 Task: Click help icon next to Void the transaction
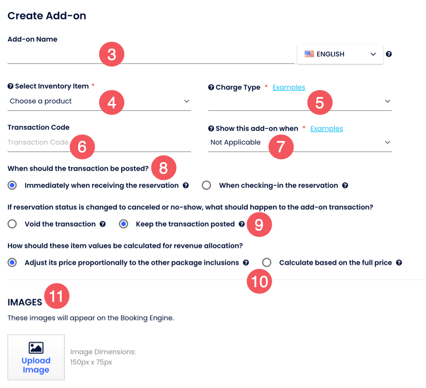click(103, 224)
